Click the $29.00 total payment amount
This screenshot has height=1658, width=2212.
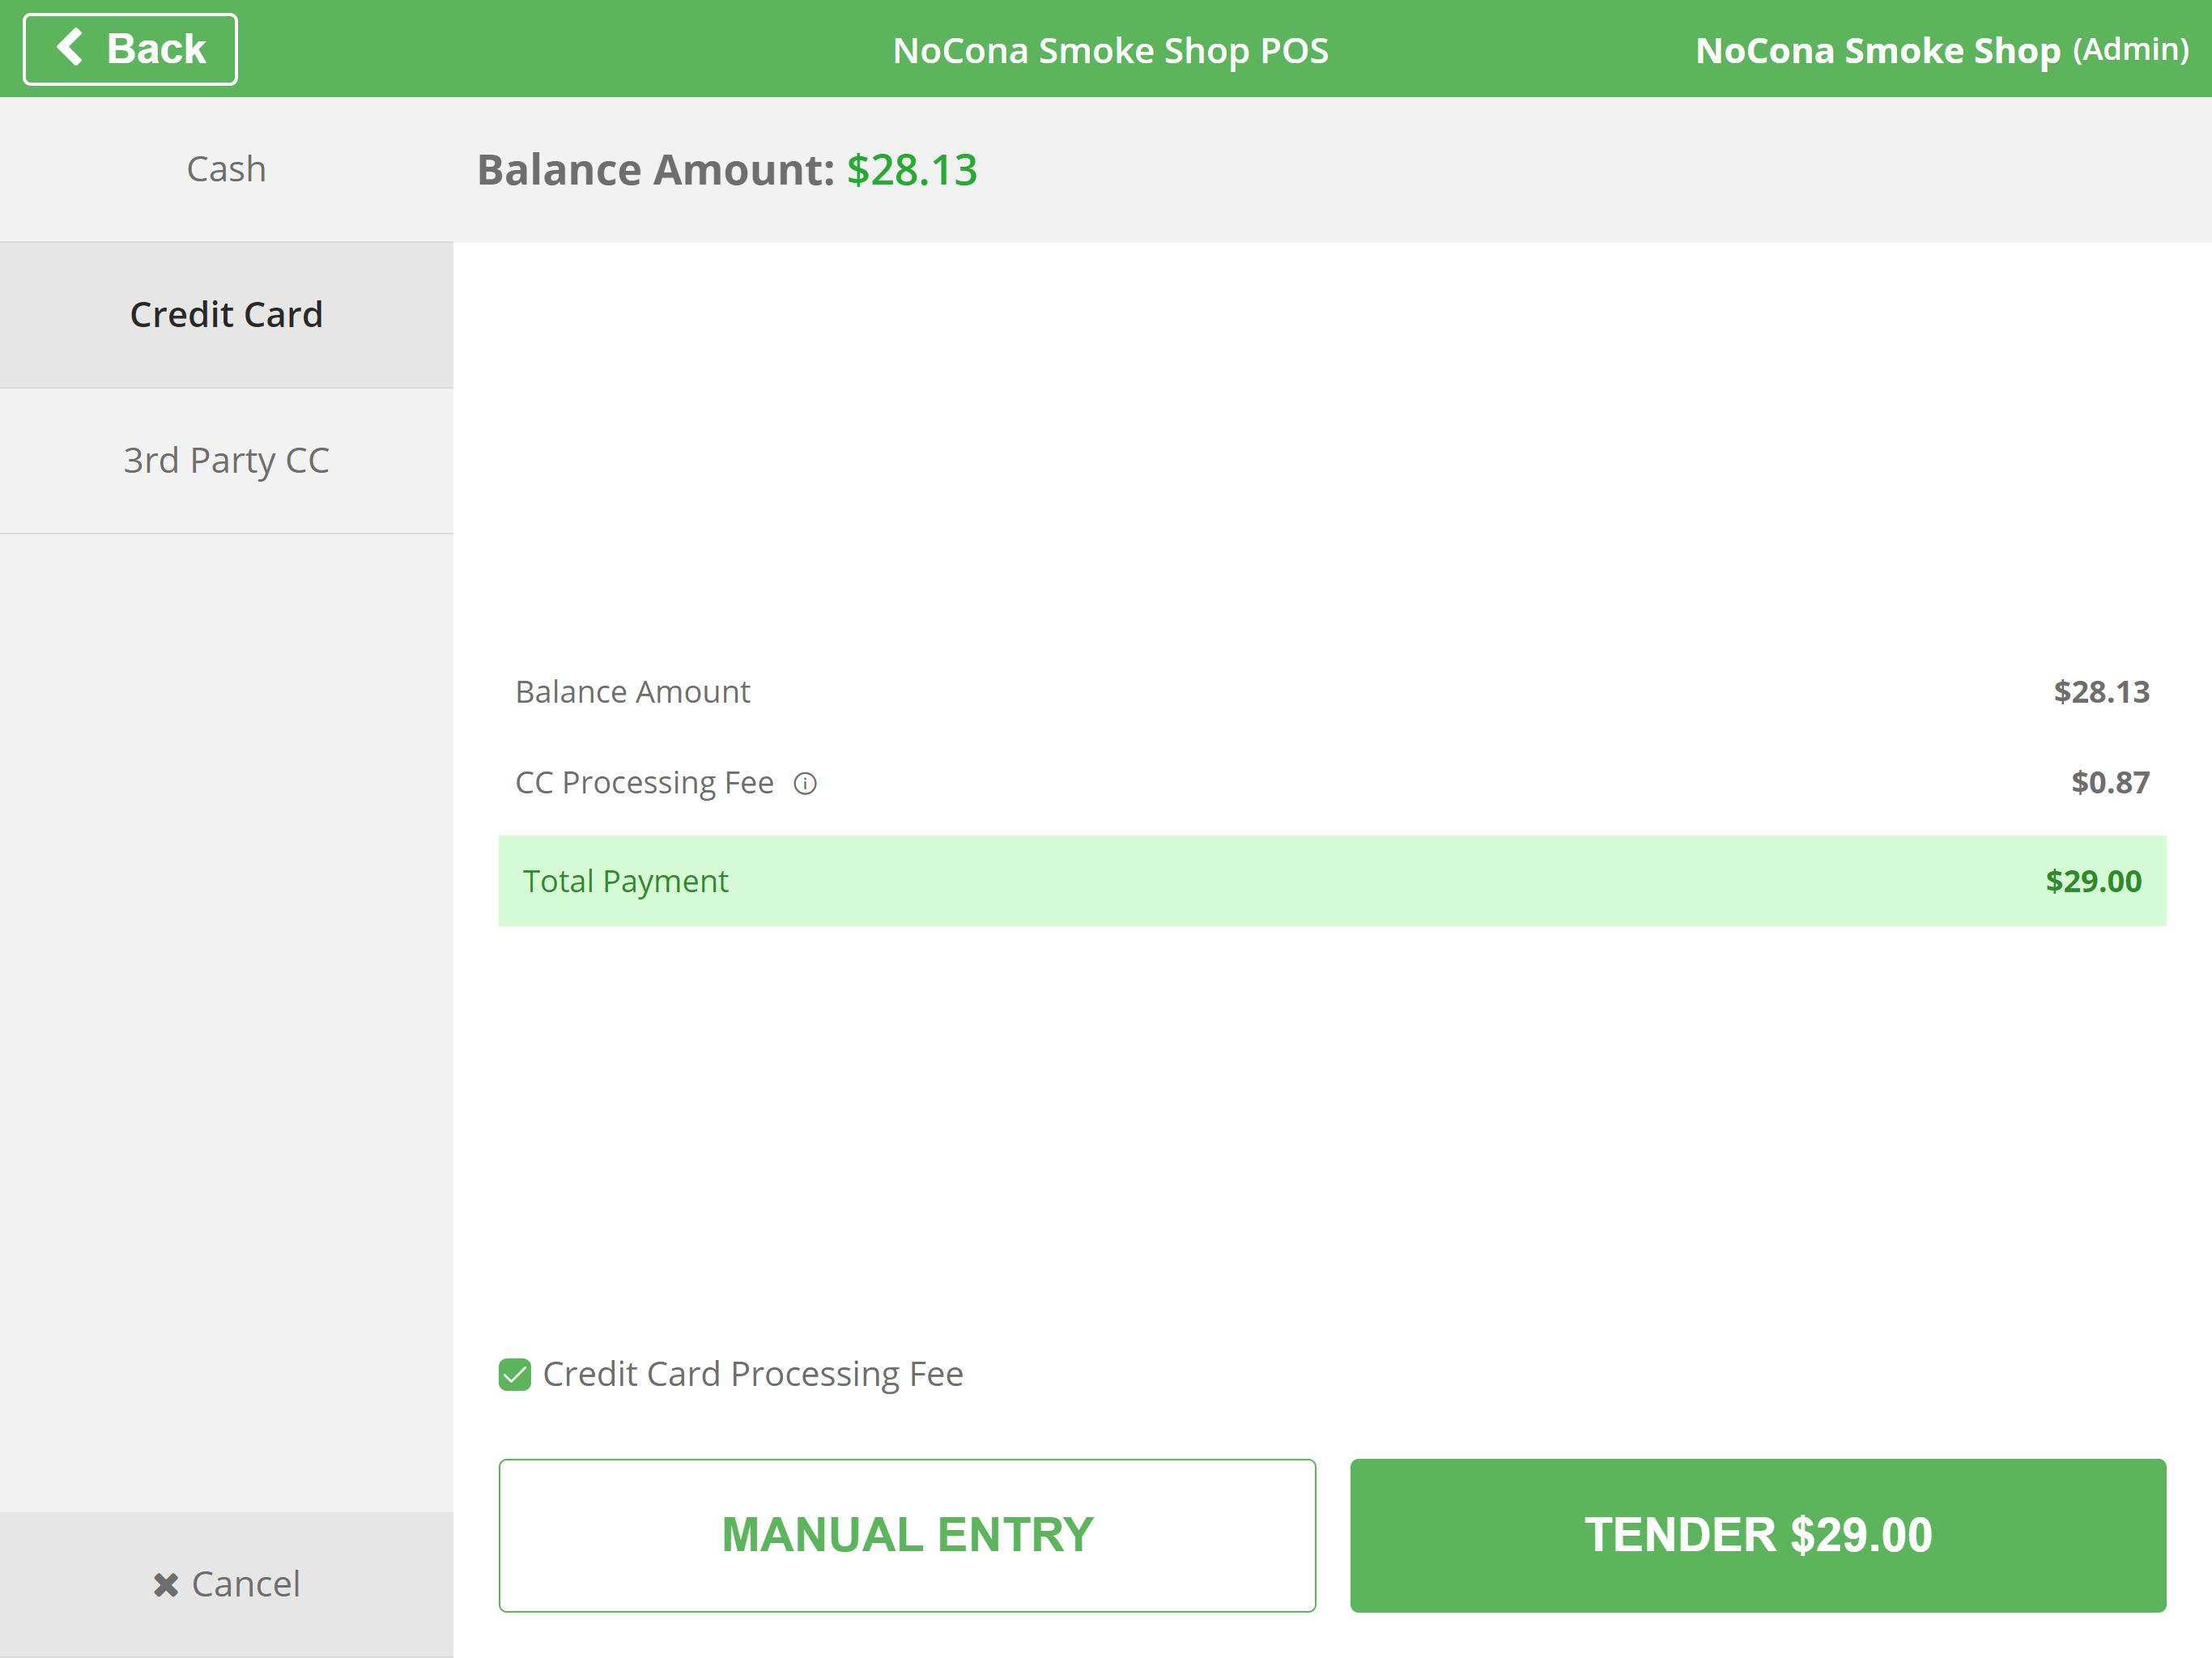point(2092,880)
